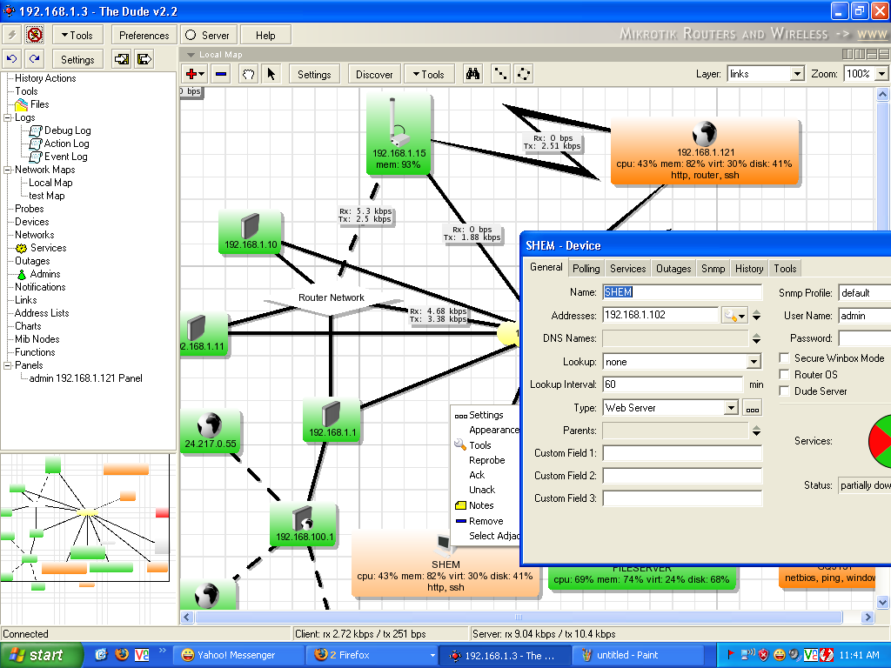Select the arrow pointer tool icon

click(271, 75)
